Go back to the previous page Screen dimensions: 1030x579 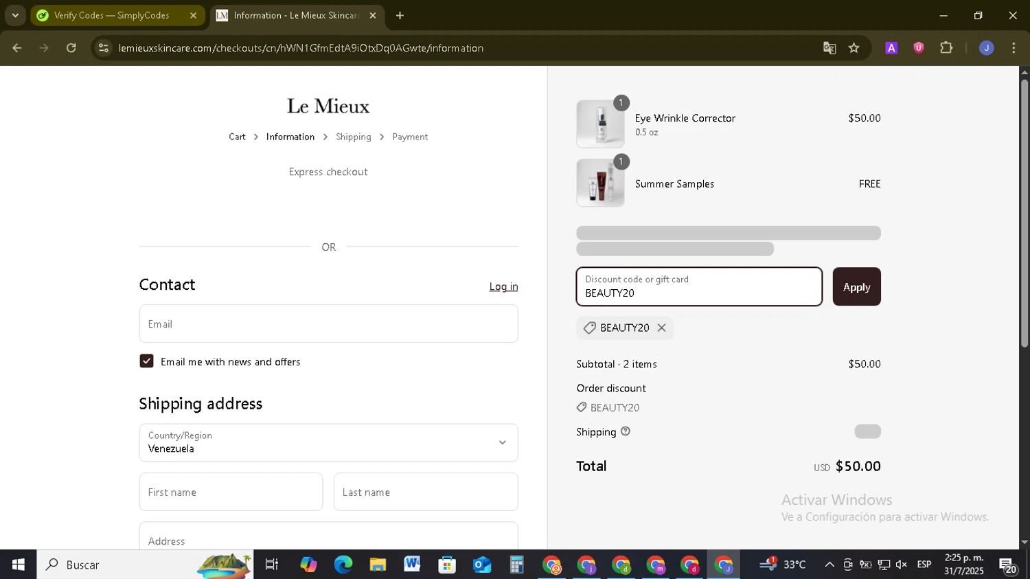(17, 48)
